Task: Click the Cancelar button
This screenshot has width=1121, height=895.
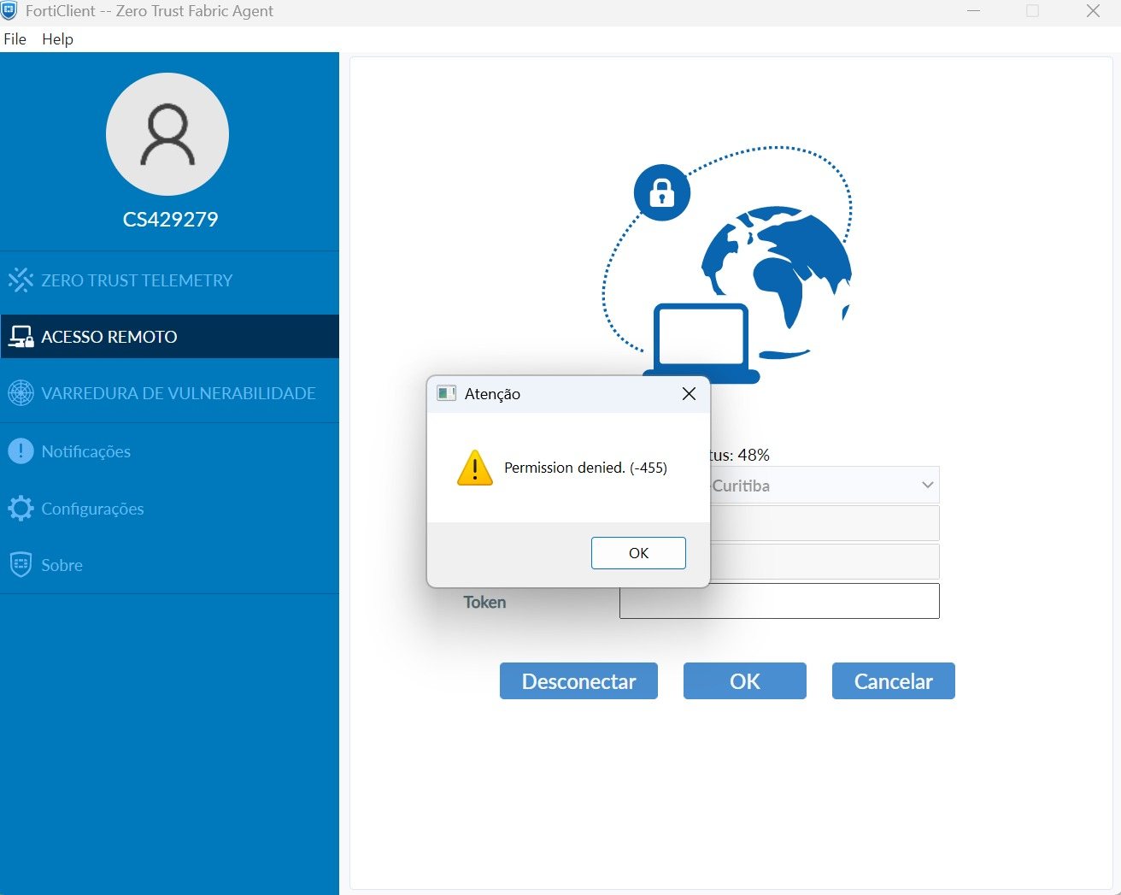Action: [894, 681]
